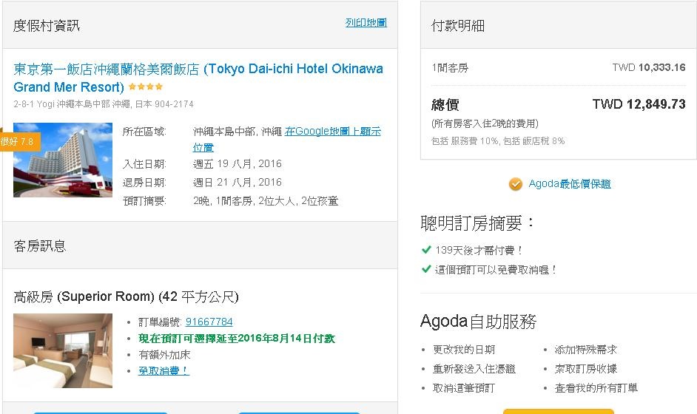This screenshot has height=414, width=697.
Task: Click the green 現在預訂可選擇延至2016年8月14日付款 notice
Action: [x=237, y=339]
